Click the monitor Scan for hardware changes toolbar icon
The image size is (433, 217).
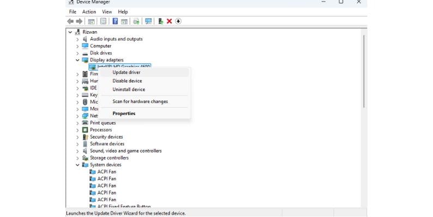[x=148, y=21]
